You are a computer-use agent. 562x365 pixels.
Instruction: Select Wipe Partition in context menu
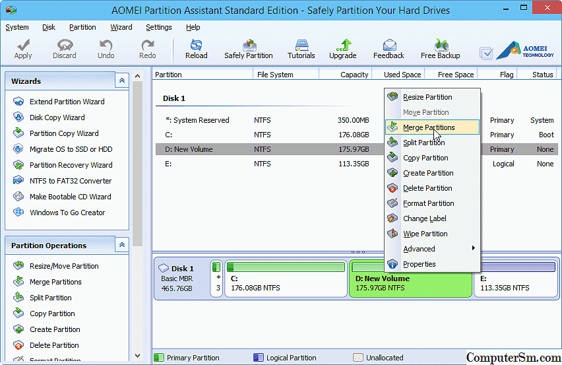[x=433, y=234]
